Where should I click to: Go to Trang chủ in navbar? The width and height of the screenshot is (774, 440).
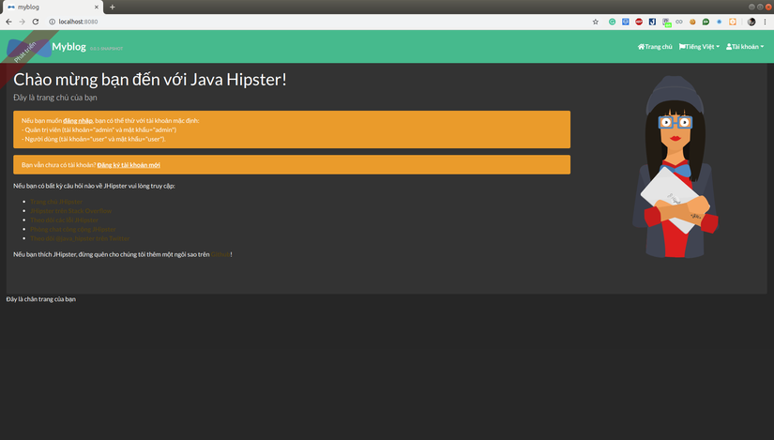click(x=655, y=47)
